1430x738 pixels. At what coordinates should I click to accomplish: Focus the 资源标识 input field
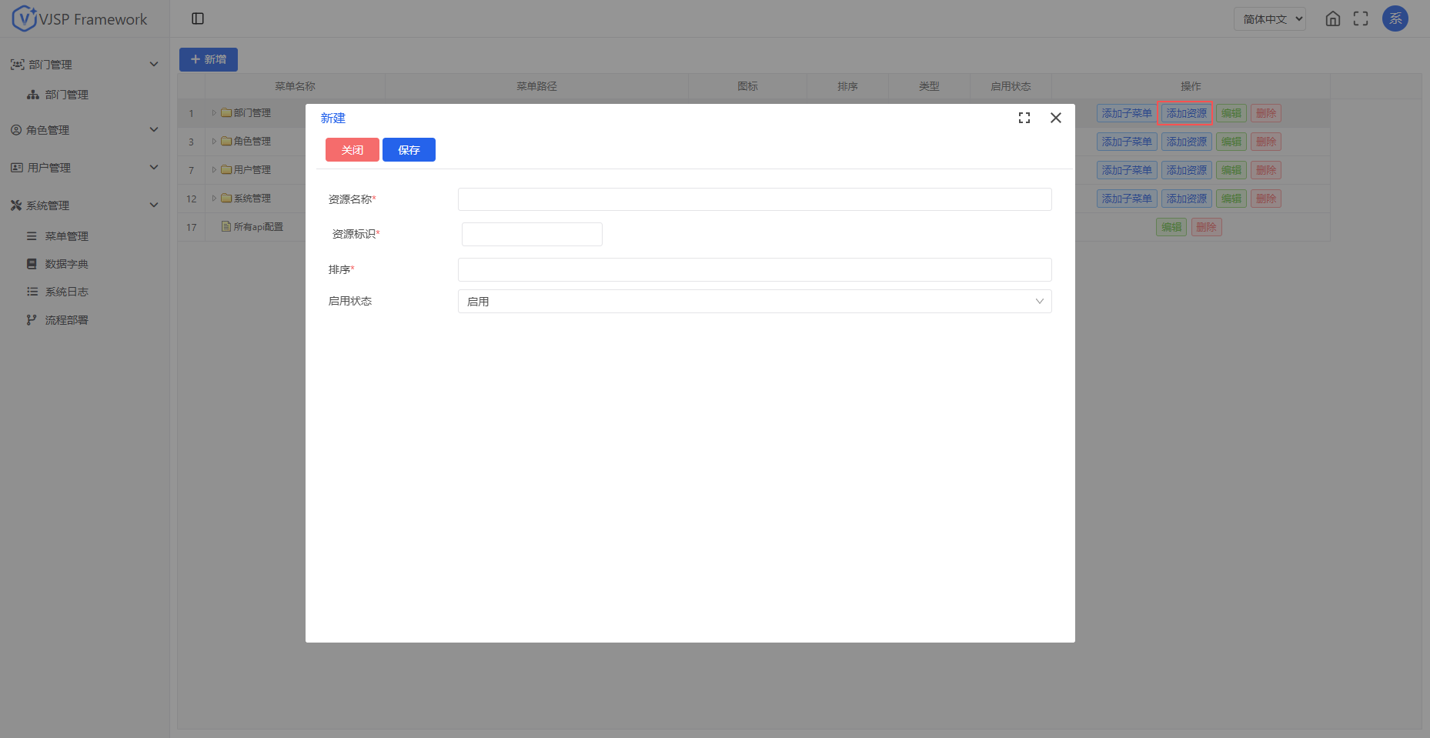(532, 235)
